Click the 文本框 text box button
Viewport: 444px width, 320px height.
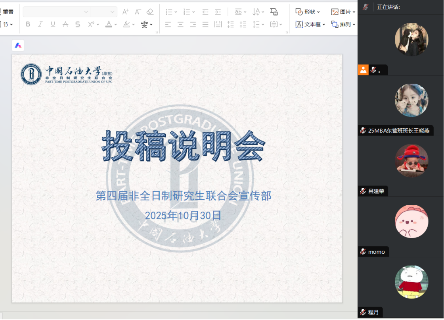pos(310,24)
